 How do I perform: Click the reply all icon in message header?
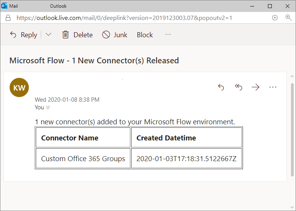238,87
